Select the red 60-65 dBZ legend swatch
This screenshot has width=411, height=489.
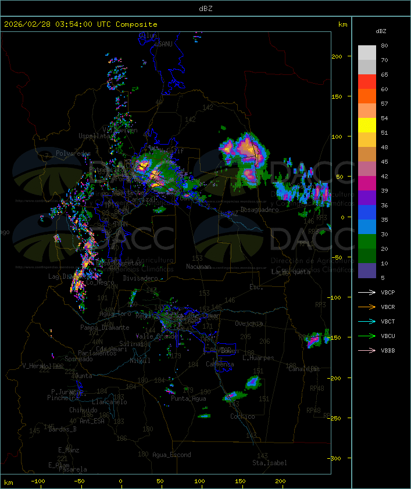(x=367, y=82)
